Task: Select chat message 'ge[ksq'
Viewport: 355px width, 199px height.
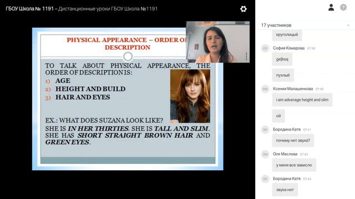Action: (282, 59)
